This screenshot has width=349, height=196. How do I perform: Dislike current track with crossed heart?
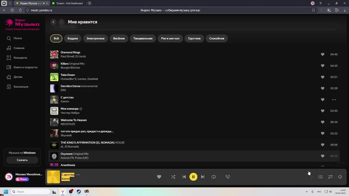tap(228, 177)
